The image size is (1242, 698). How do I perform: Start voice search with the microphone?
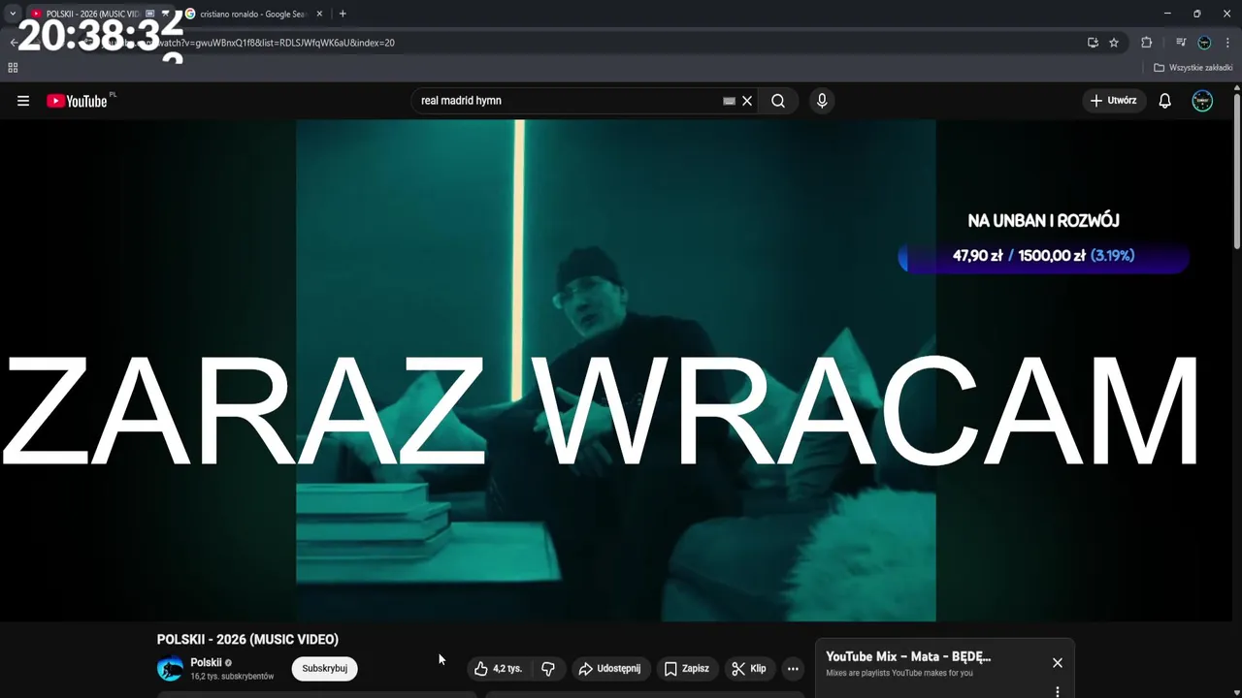pyautogui.click(x=822, y=101)
